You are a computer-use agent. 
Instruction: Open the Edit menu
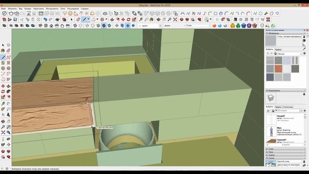[x=13, y=9]
